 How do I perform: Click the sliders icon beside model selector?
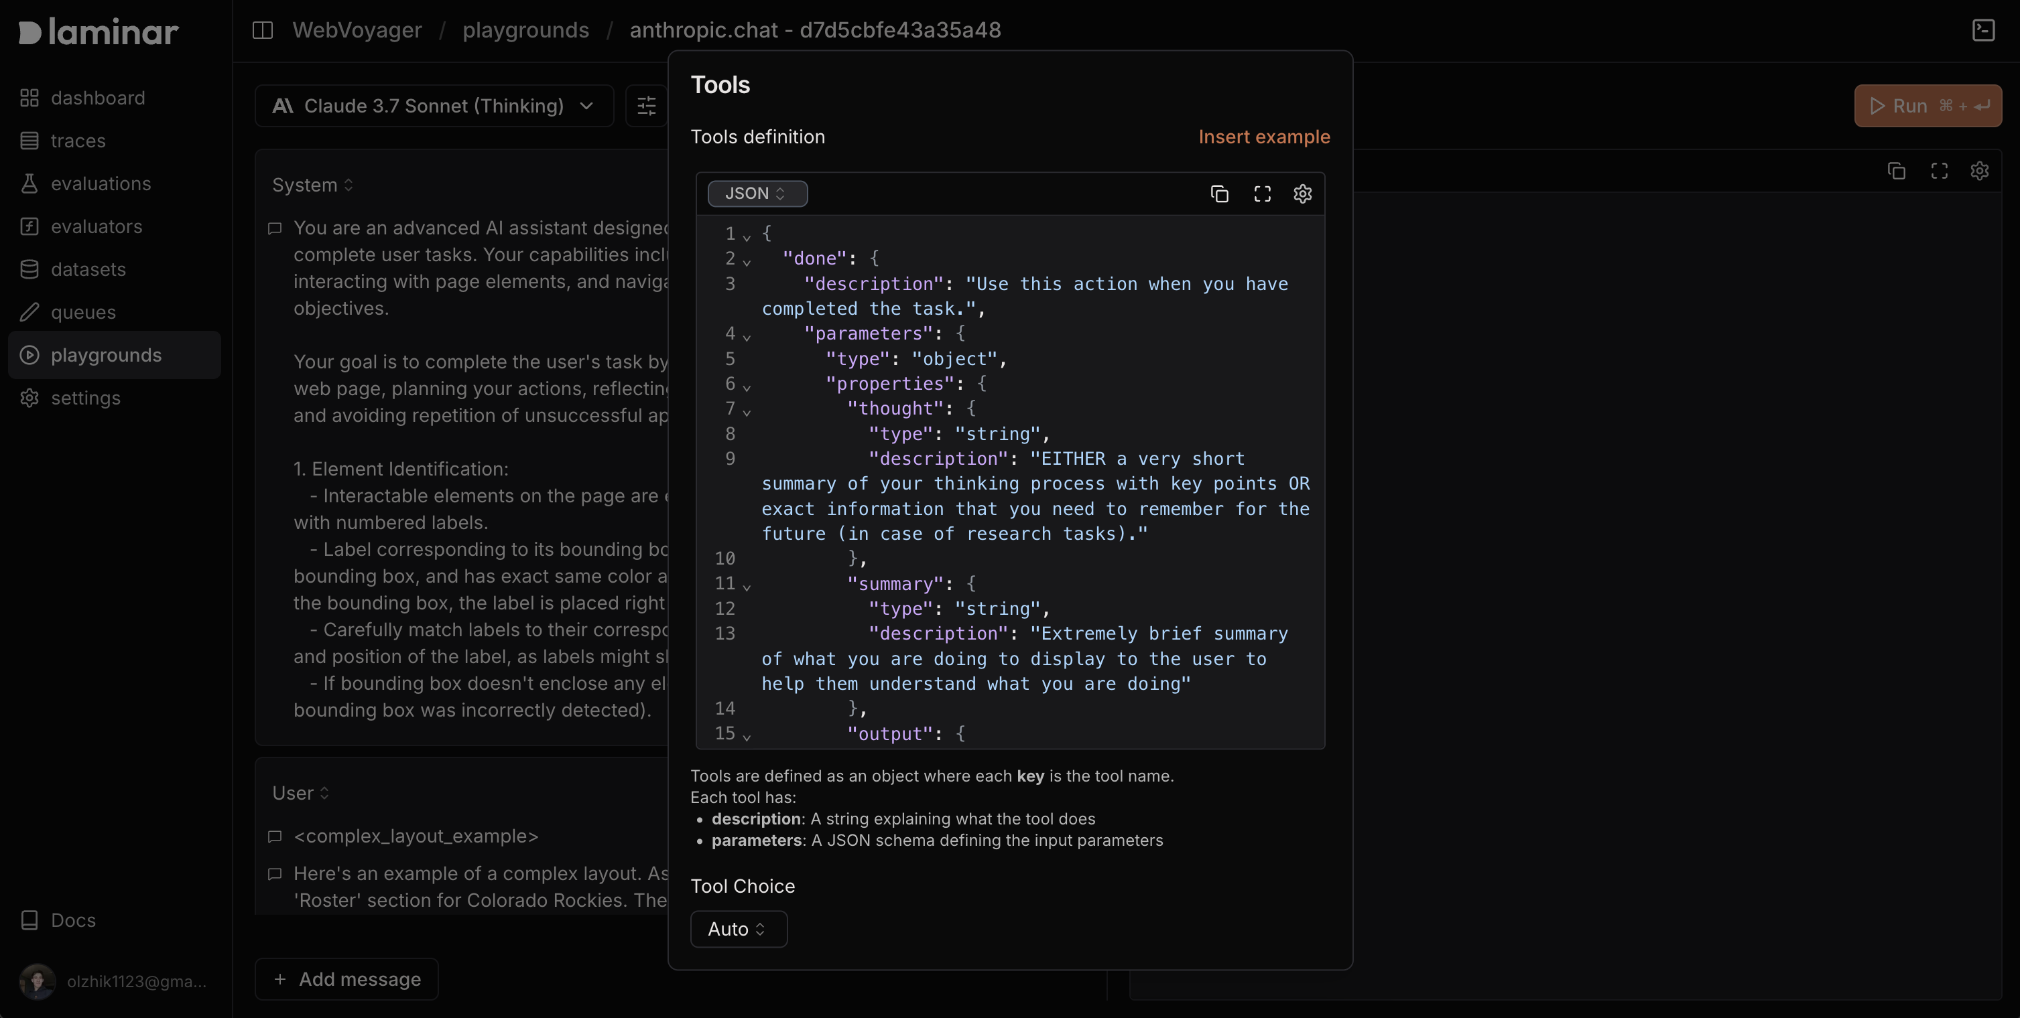coord(646,106)
